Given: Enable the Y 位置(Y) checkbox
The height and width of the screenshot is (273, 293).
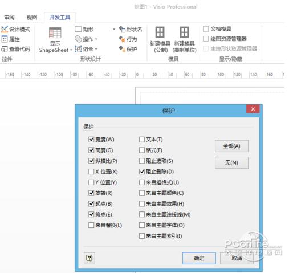Looking at the screenshot, I should click(x=91, y=182).
